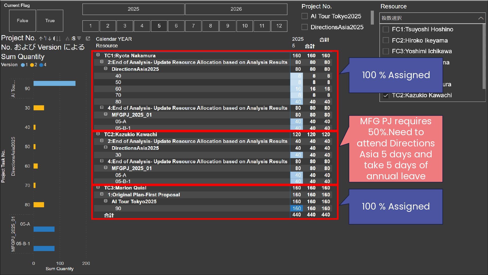Select the 2026 year slicer
Screen dimensions: 488x275
pos(236,9)
